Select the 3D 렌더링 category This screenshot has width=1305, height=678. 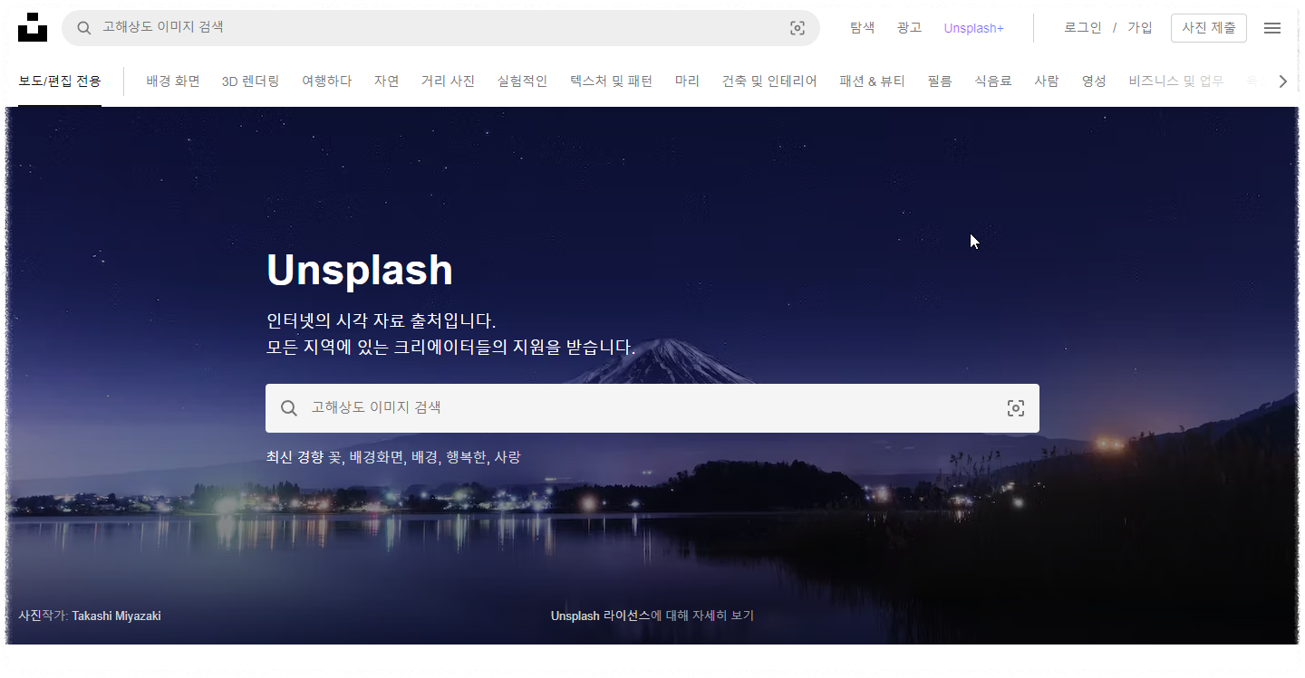point(251,81)
